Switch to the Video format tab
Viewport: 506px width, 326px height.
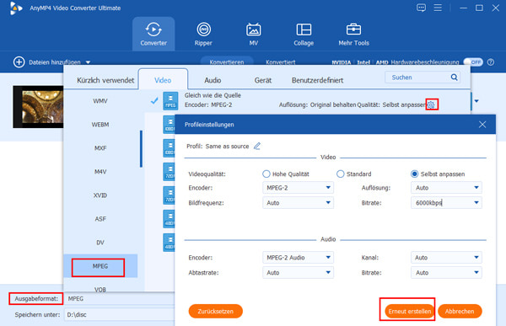tap(163, 80)
